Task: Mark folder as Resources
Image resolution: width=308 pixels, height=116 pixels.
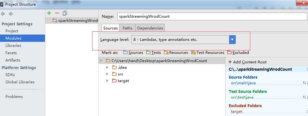Action: pyautogui.click(x=176, y=53)
